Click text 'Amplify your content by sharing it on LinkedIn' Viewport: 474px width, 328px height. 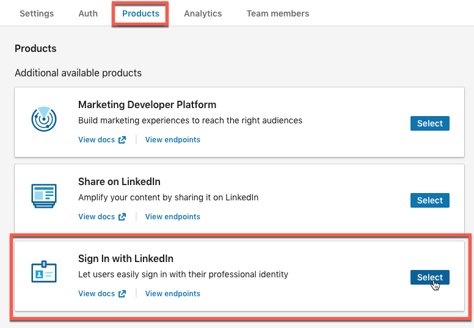[169, 197]
